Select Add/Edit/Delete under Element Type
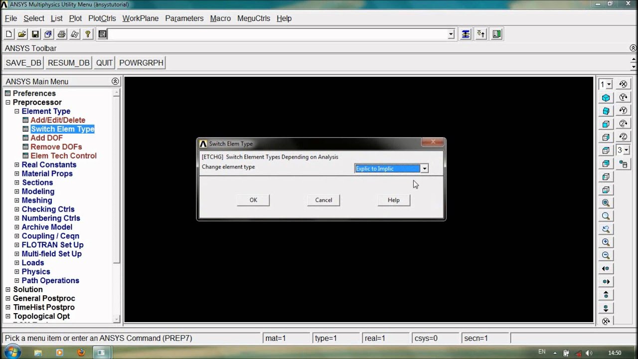Viewport: 638px width, 359px height. [58, 120]
